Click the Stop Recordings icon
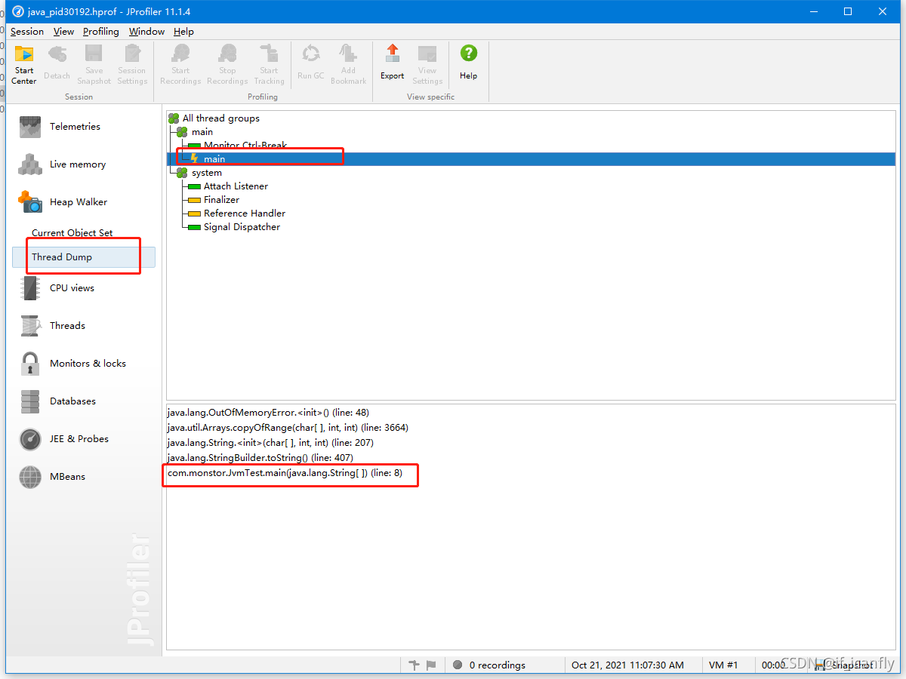 (227, 54)
